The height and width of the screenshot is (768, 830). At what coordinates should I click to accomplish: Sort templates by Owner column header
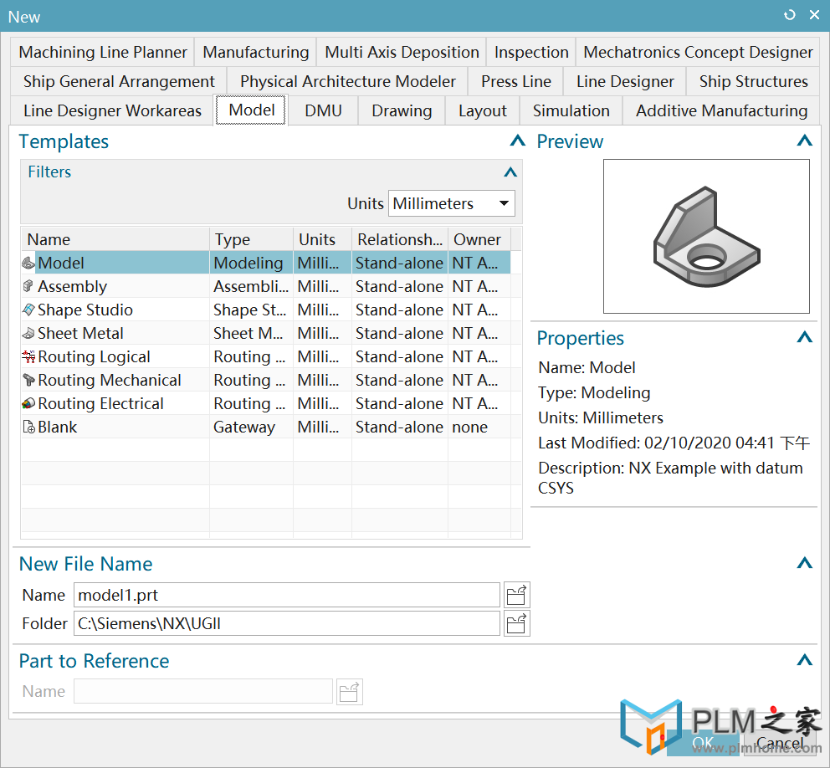point(479,239)
